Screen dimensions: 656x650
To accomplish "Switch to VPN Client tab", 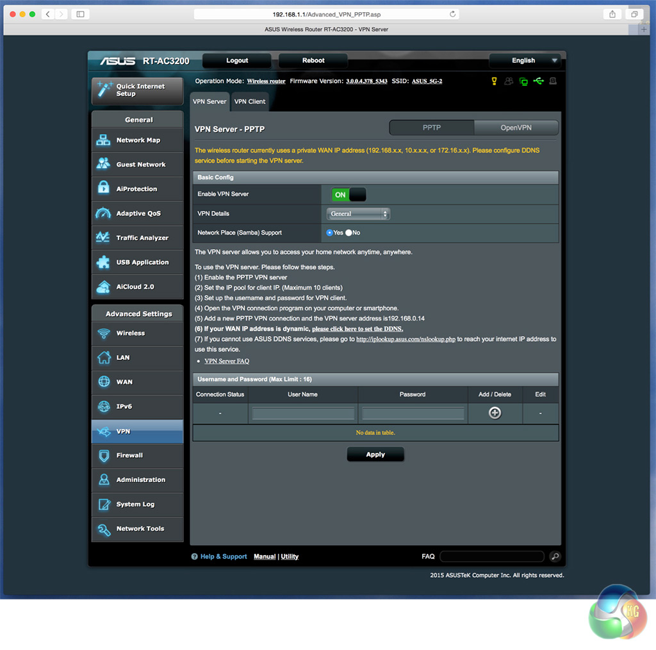I will coord(250,102).
